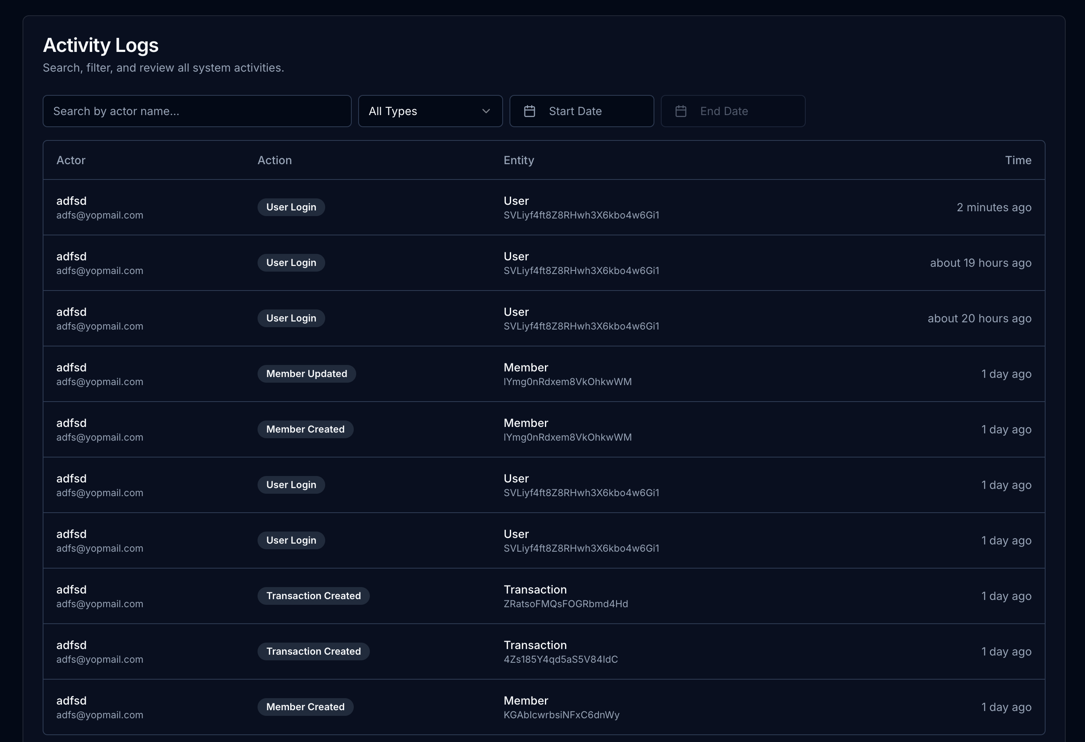Sort by the Actor column header

point(71,160)
